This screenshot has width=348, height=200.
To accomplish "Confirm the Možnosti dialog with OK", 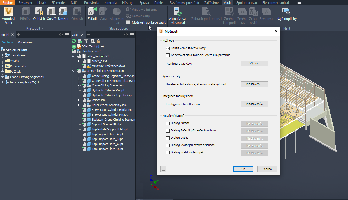I will click(x=243, y=169).
